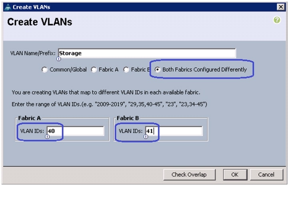Viewport: 288px width, 202px height.
Task: Confirm with the OK button
Action: pyautogui.click(x=235, y=175)
